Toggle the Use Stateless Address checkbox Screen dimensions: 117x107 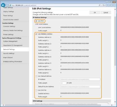point(36,34)
